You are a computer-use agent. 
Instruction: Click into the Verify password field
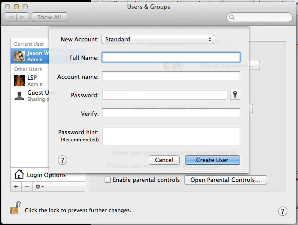point(171,113)
